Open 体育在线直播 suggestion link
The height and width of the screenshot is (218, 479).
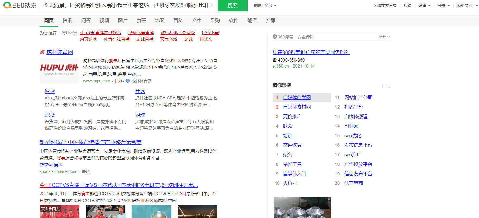coord(117,39)
